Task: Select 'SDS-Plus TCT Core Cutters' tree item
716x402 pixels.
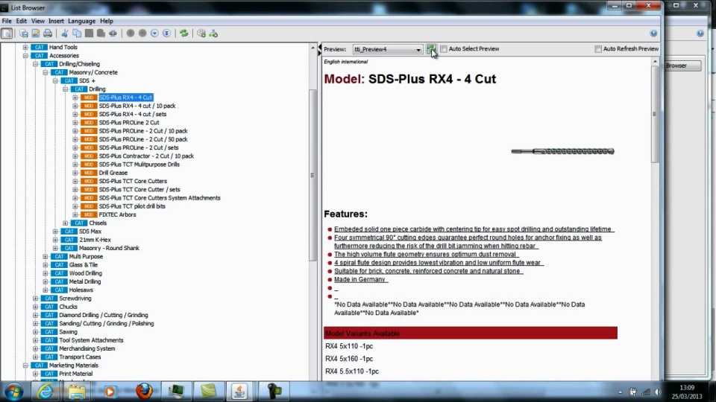Action: coord(133,182)
